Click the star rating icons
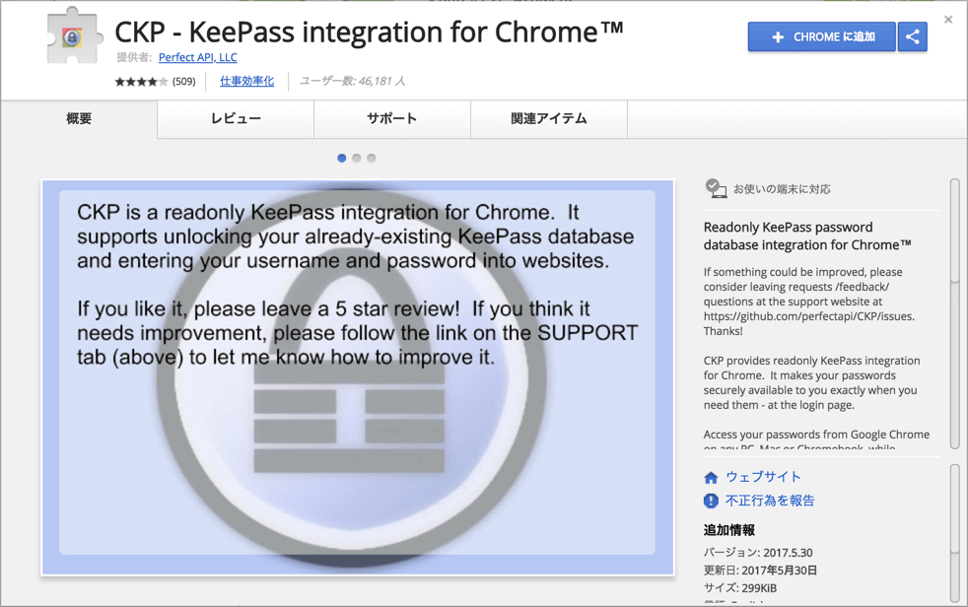968x607 pixels. (141, 82)
